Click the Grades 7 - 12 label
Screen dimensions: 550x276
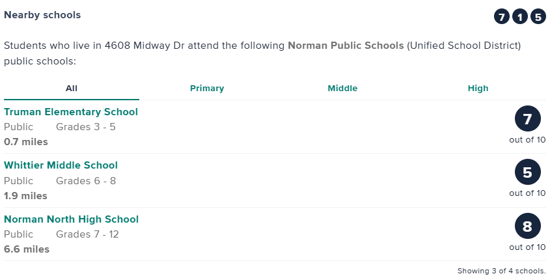(87, 234)
